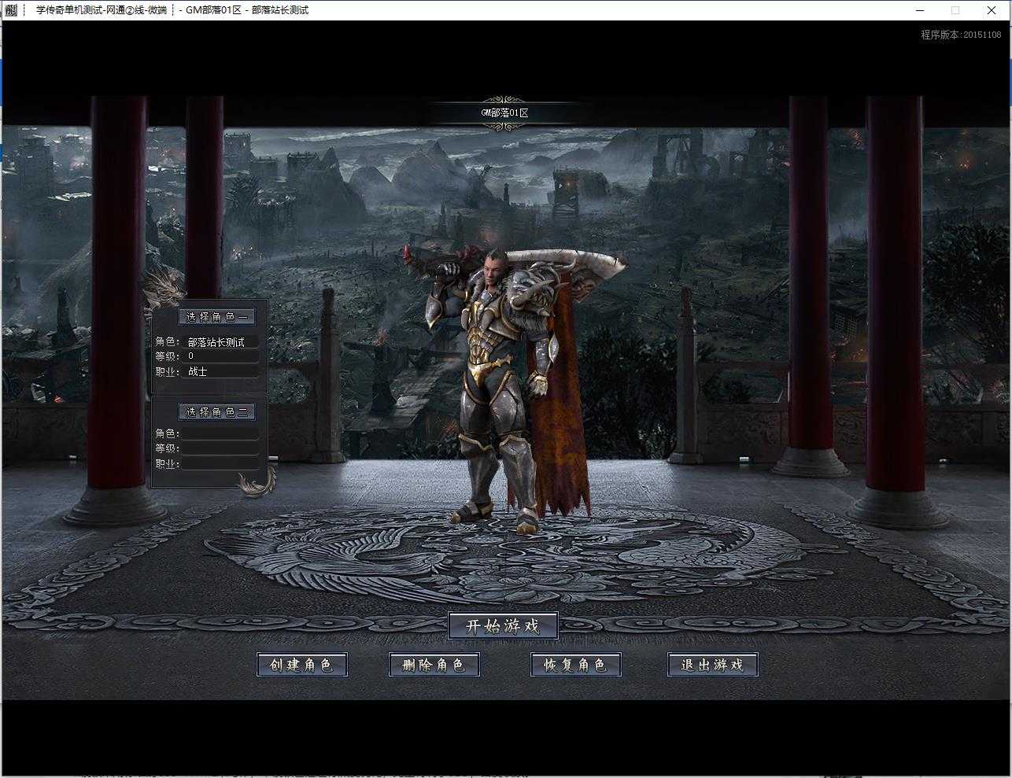Click the 删除角色 delete character button
Image resolution: width=1012 pixels, height=778 pixels.
click(x=434, y=665)
